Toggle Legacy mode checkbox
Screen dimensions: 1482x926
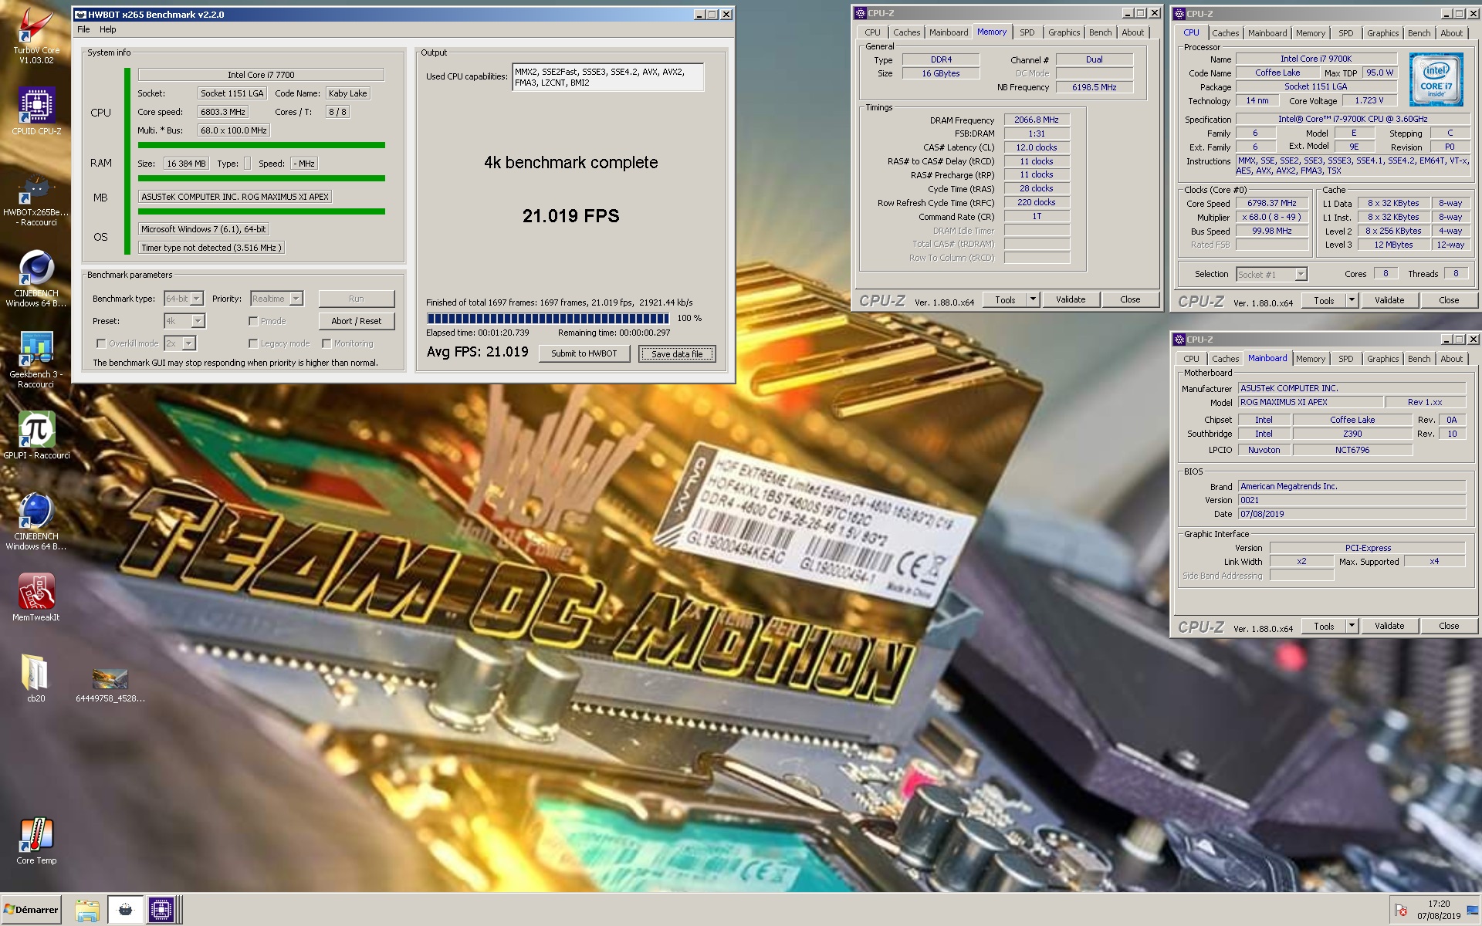coord(253,343)
